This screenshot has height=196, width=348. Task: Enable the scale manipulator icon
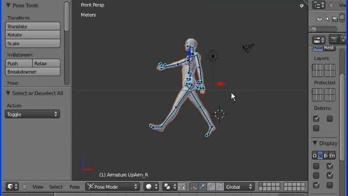pos(220,187)
